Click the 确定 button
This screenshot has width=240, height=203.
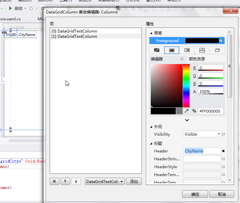195,194
